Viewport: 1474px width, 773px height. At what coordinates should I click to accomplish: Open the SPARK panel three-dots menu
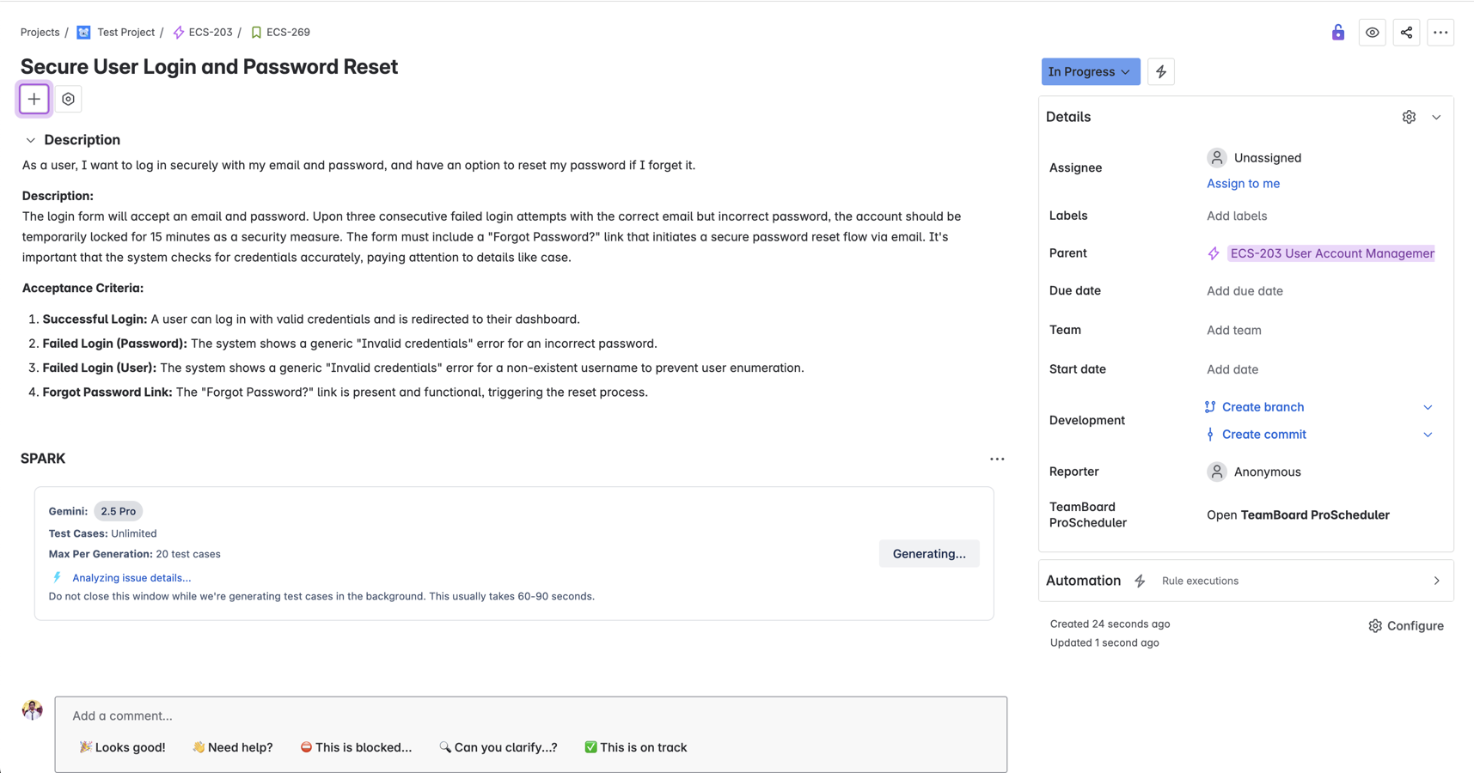(x=997, y=459)
